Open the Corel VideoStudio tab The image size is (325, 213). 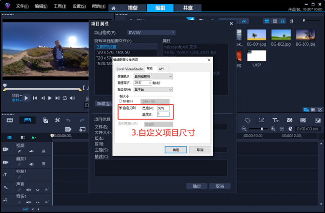(x=130, y=69)
